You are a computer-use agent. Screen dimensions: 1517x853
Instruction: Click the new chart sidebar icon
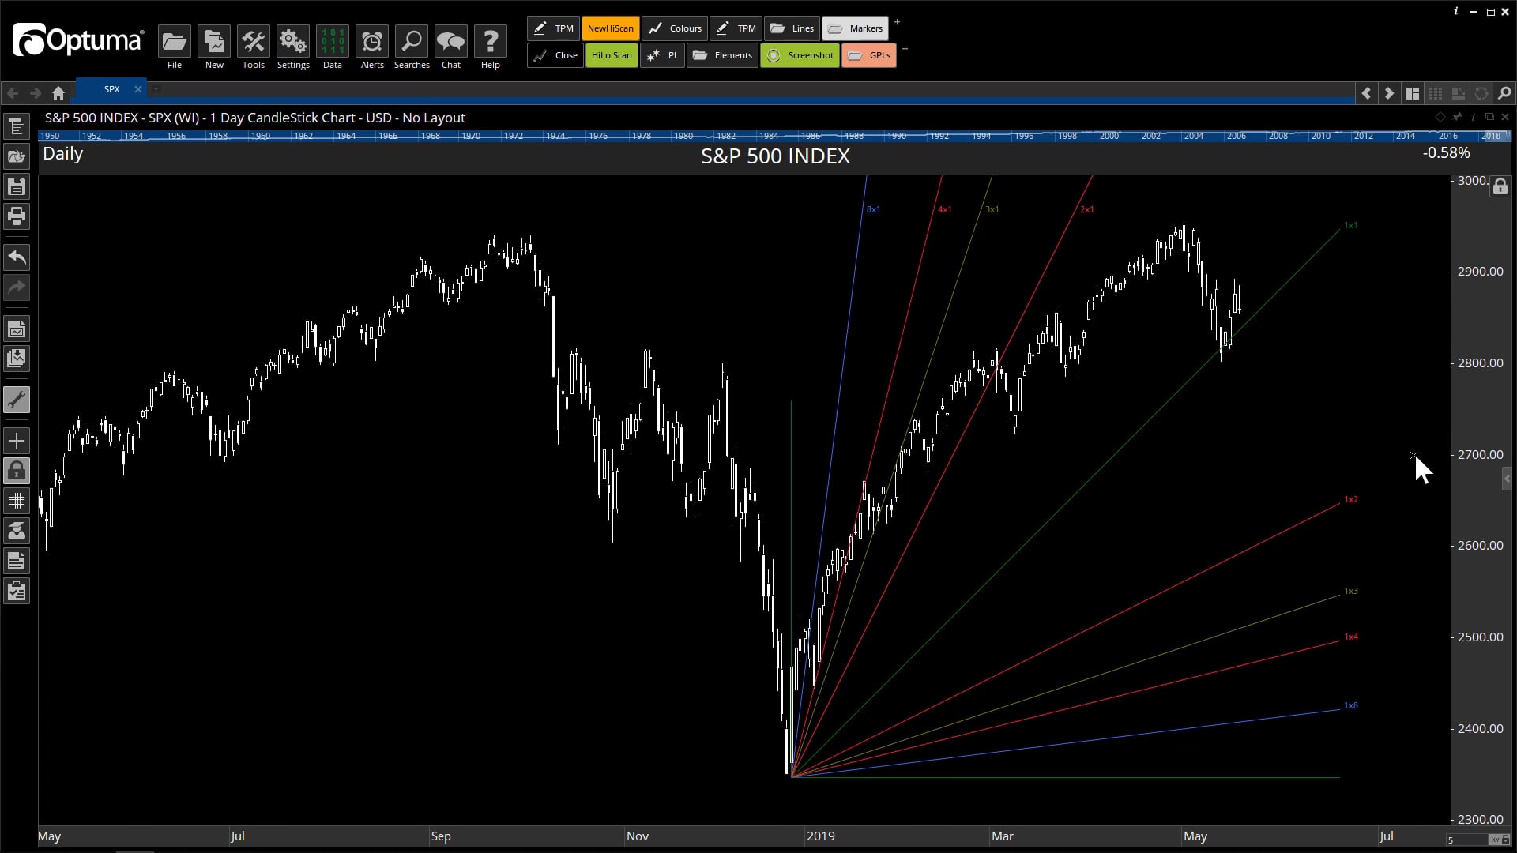tap(17, 329)
